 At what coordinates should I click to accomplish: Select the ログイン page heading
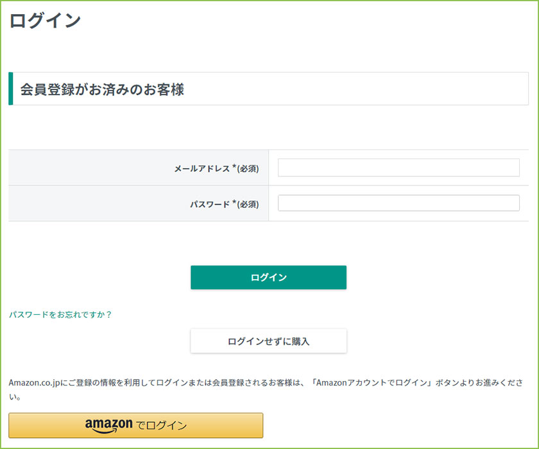click(44, 20)
